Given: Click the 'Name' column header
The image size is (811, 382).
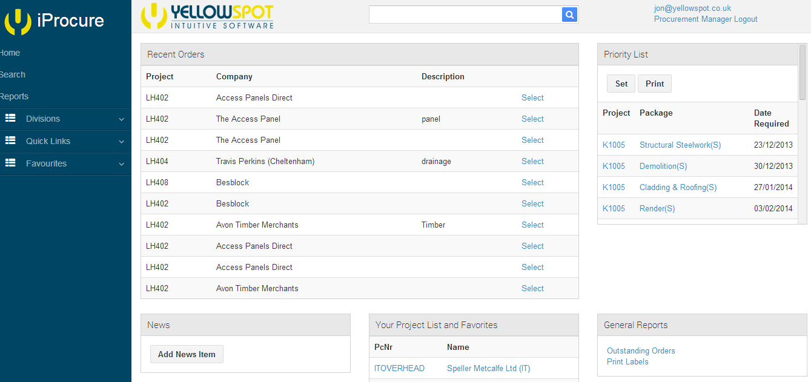Looking at the screenshot, I should pos(458,347).
